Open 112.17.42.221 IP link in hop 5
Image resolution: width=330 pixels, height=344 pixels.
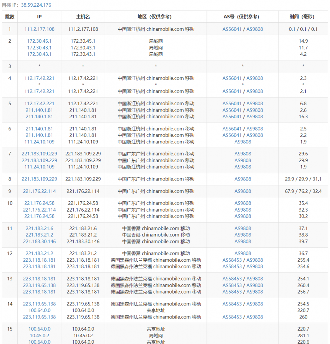40,103
